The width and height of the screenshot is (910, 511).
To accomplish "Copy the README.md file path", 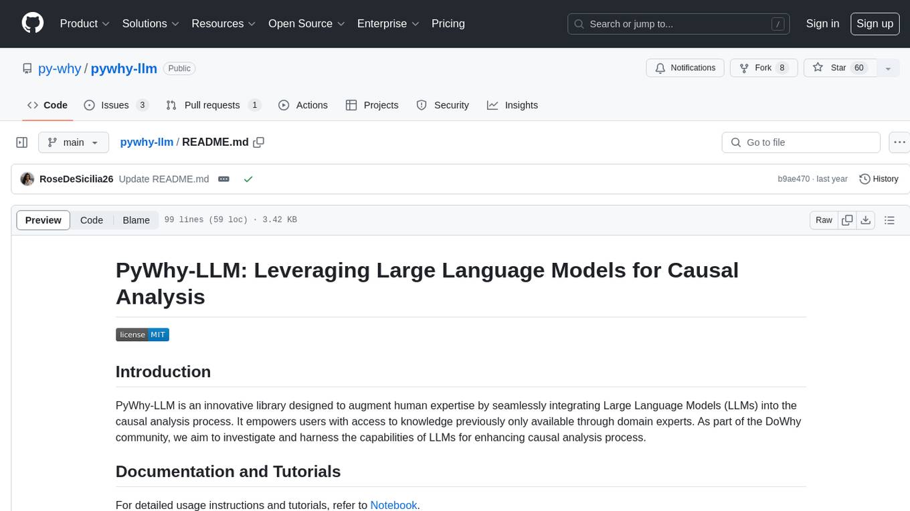I will tap(259, 142).
